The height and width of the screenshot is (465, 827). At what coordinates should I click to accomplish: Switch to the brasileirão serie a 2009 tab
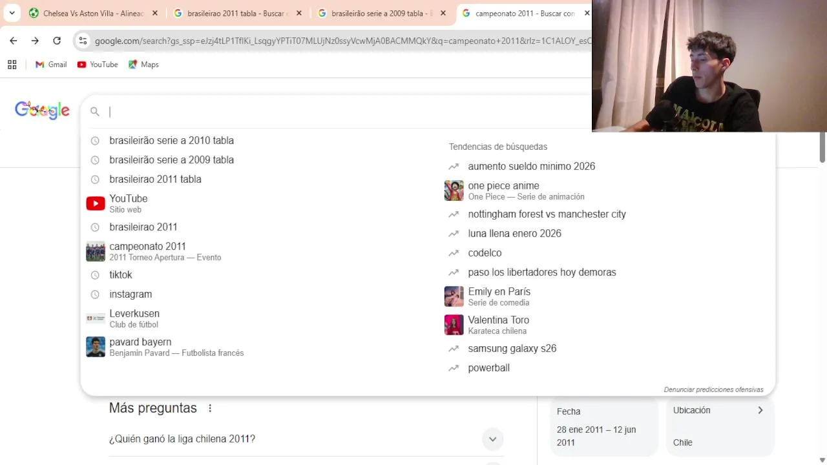pyautogui.click(x=382, y=13)
